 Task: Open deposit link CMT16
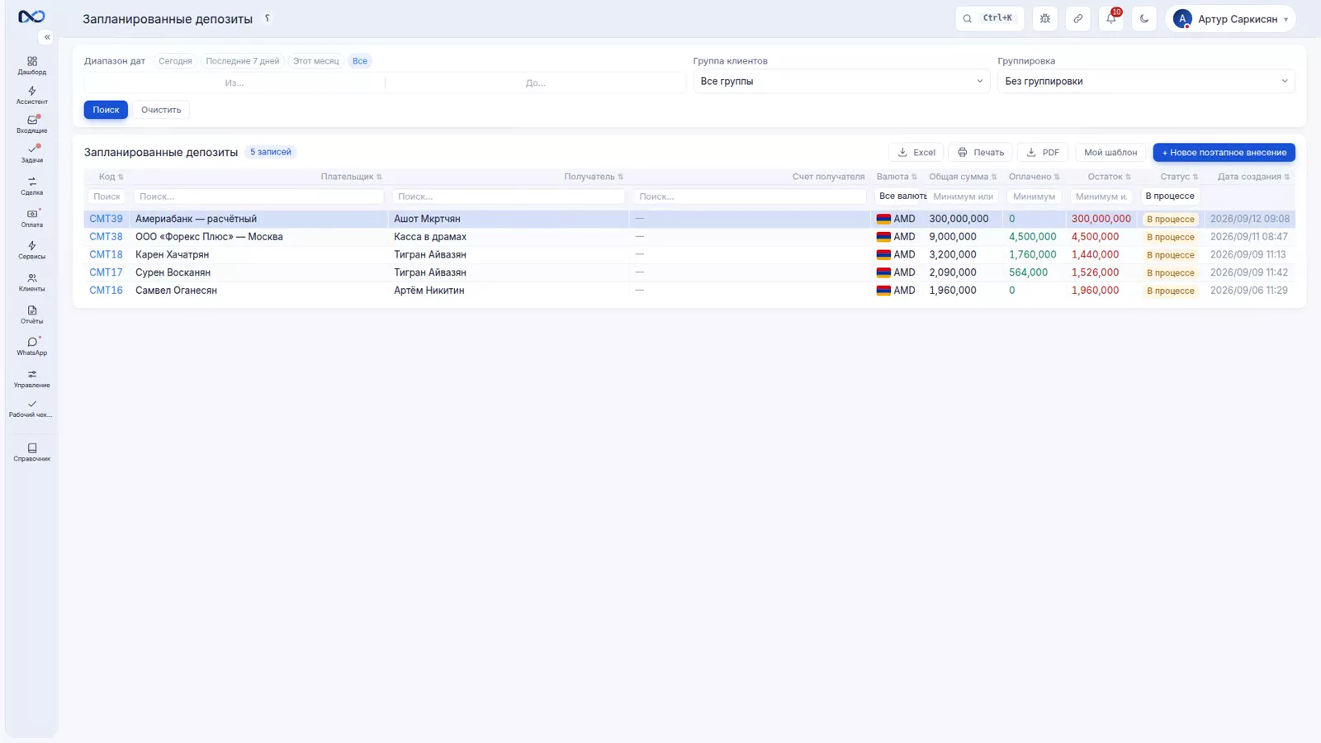[106, 291]
